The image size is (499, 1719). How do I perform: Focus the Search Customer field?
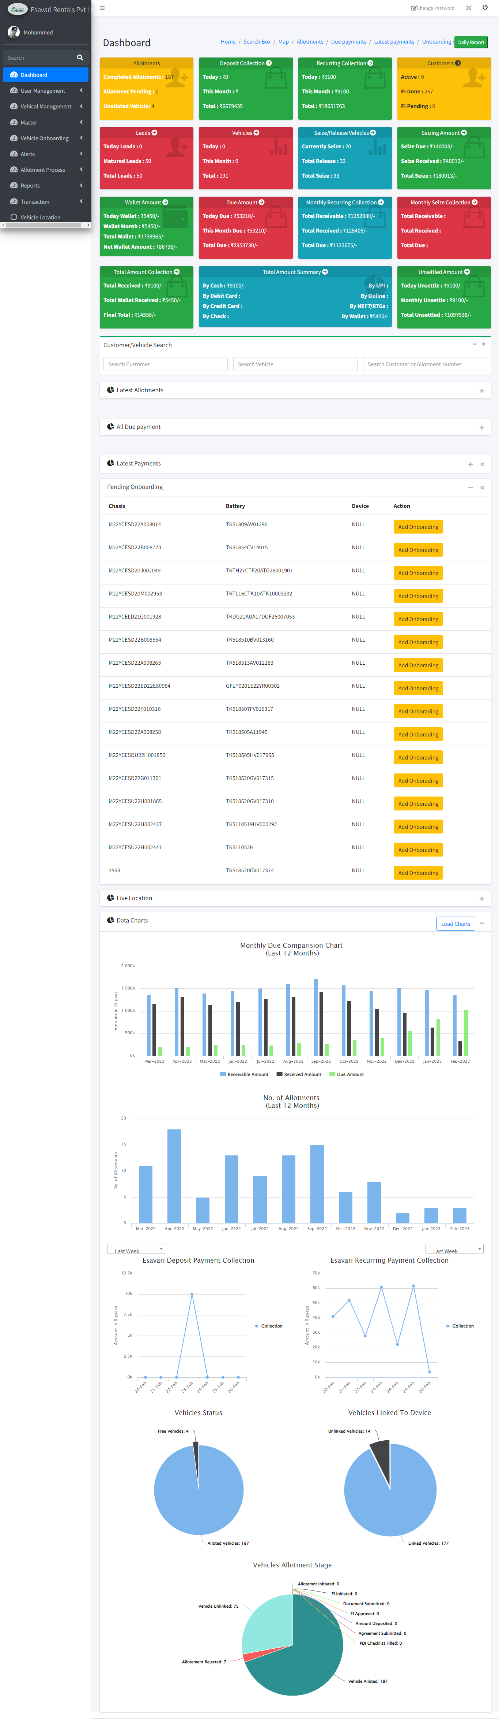[x=165, y=364]
